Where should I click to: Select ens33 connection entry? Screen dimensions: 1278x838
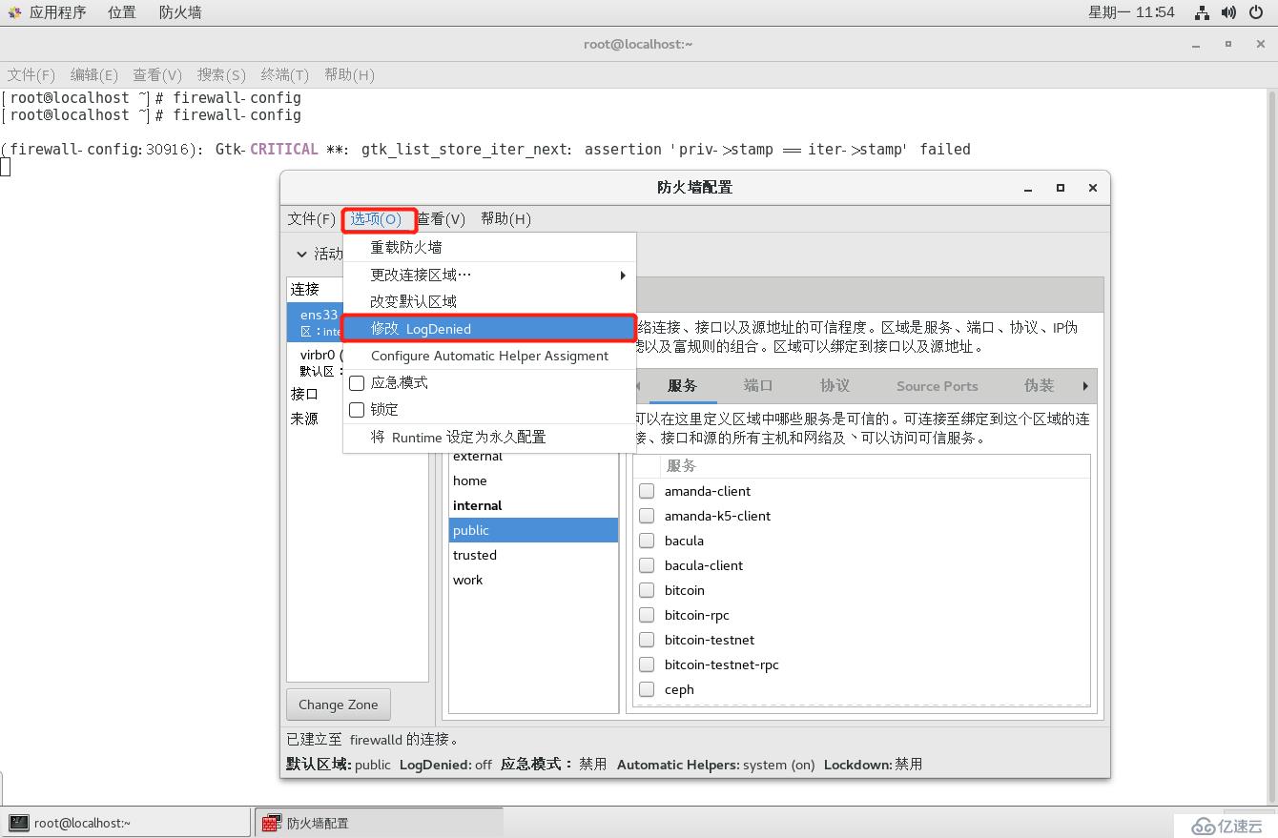[x=316, y=322]
